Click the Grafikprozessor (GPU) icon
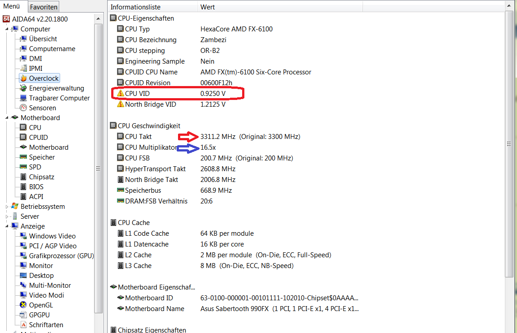Image resolution: width=517 pixels, height=333 pixels. pos(23,256)
